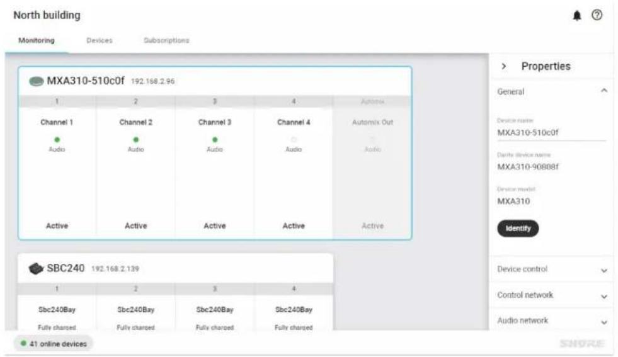The width and height of the screenshot is (618, 357).
Task: Click Active status under Channel 2
Action: click(x=136, y=226)
